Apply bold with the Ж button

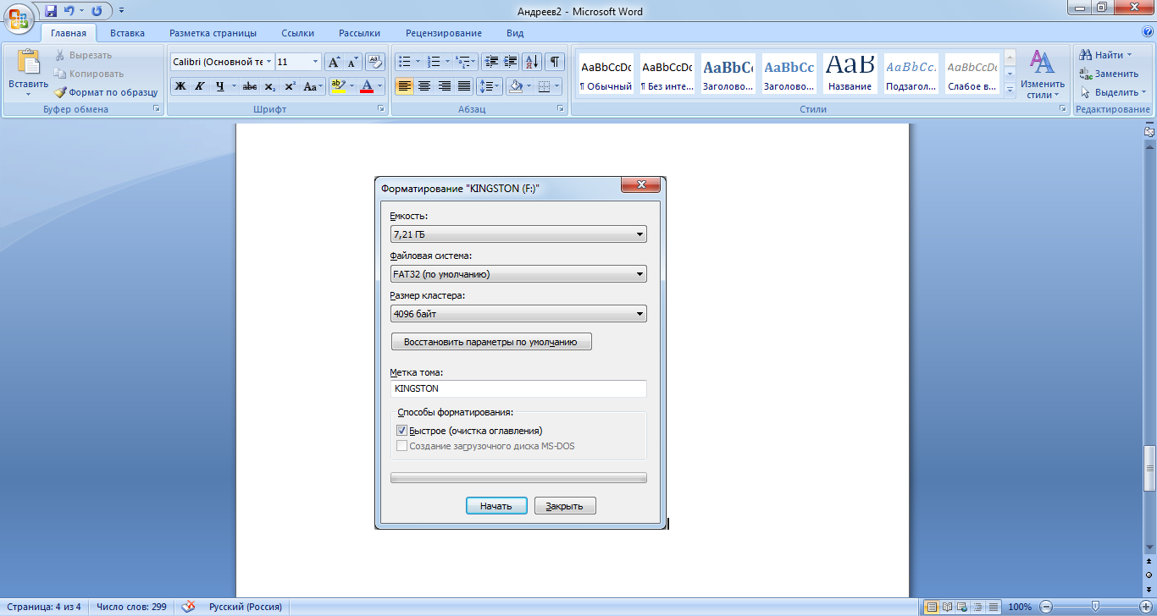tap(180, 86)
